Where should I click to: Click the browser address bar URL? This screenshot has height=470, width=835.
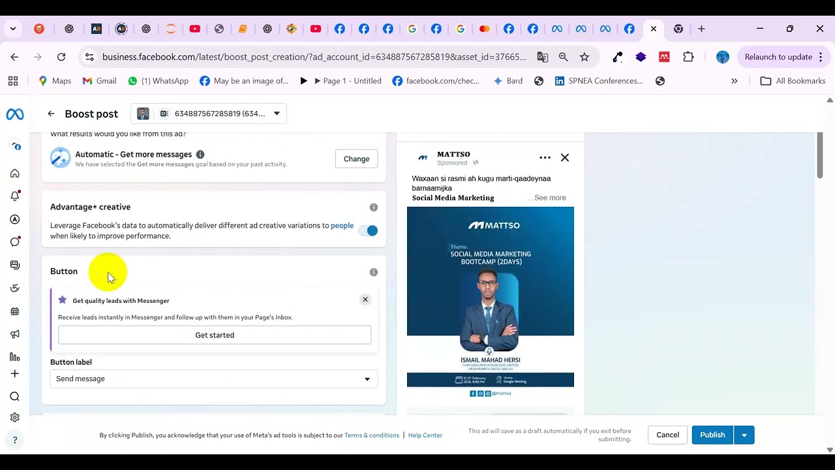pyautogui.click(x=314, y=57)
